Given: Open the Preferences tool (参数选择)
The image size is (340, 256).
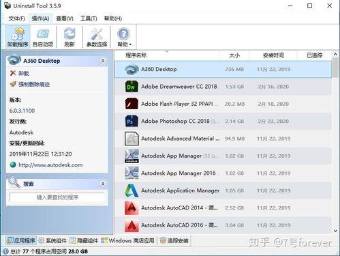Looking at the screenshot, I should (97, 37).
